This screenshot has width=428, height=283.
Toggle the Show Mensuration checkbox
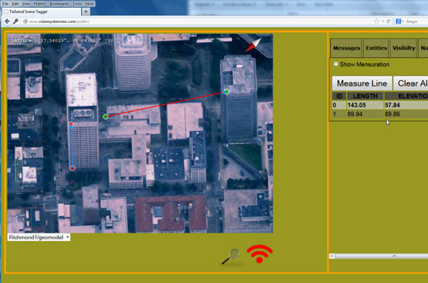click(x=336, y=64)
